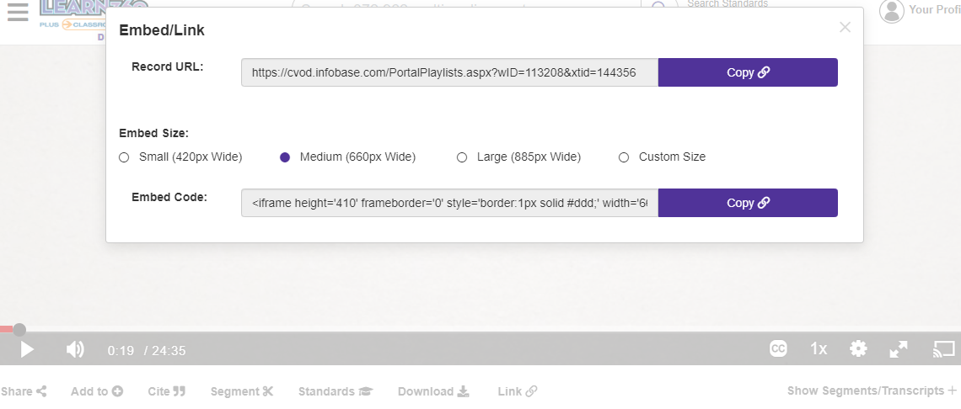
Task: Change playback speed 1x setting
Action: [x=819, y=349]
